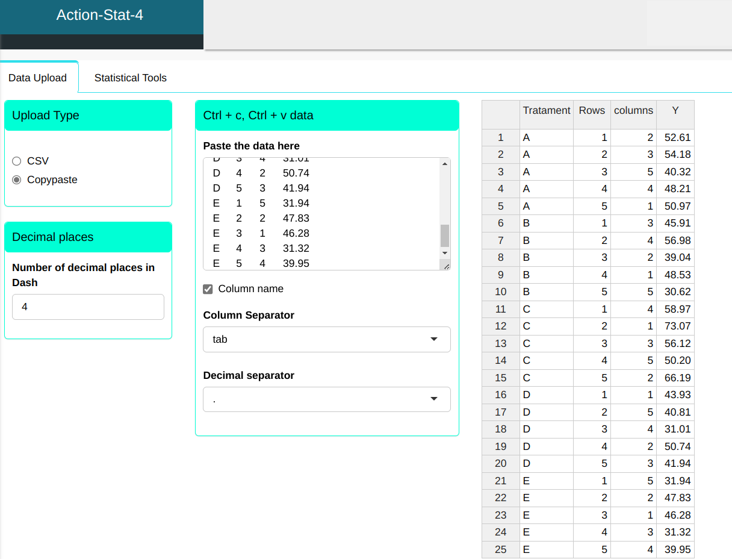Select table cell with value 54.18
The width and height of the screenshot is (732, 559).
[x=675, y=155]
